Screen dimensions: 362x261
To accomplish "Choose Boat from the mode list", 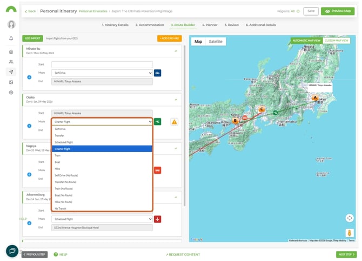I will pyautogui.click(x=102, y=162).
